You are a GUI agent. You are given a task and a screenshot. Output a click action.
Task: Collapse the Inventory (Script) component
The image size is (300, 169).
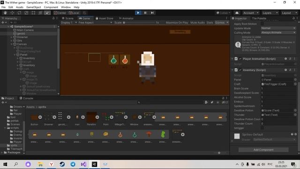coord(232,70)
